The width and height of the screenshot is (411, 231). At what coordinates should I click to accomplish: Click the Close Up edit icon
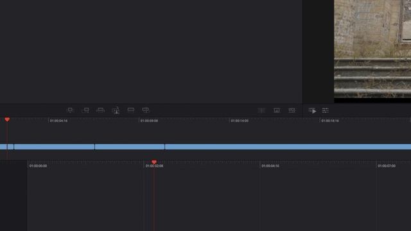pos(116,110)
